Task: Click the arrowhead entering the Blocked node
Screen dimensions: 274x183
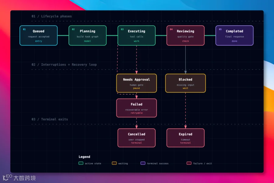Action: coord(185,72)
